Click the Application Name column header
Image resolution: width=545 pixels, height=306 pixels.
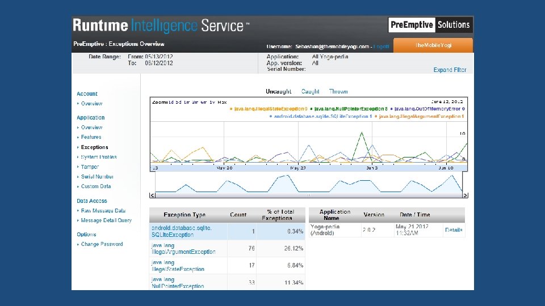click(x=334, y=215)
